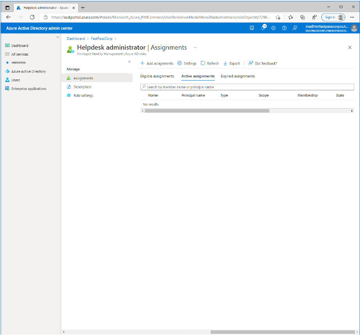Click Add assignments
The image size is (360, 335).
click(x=157, y=63)
